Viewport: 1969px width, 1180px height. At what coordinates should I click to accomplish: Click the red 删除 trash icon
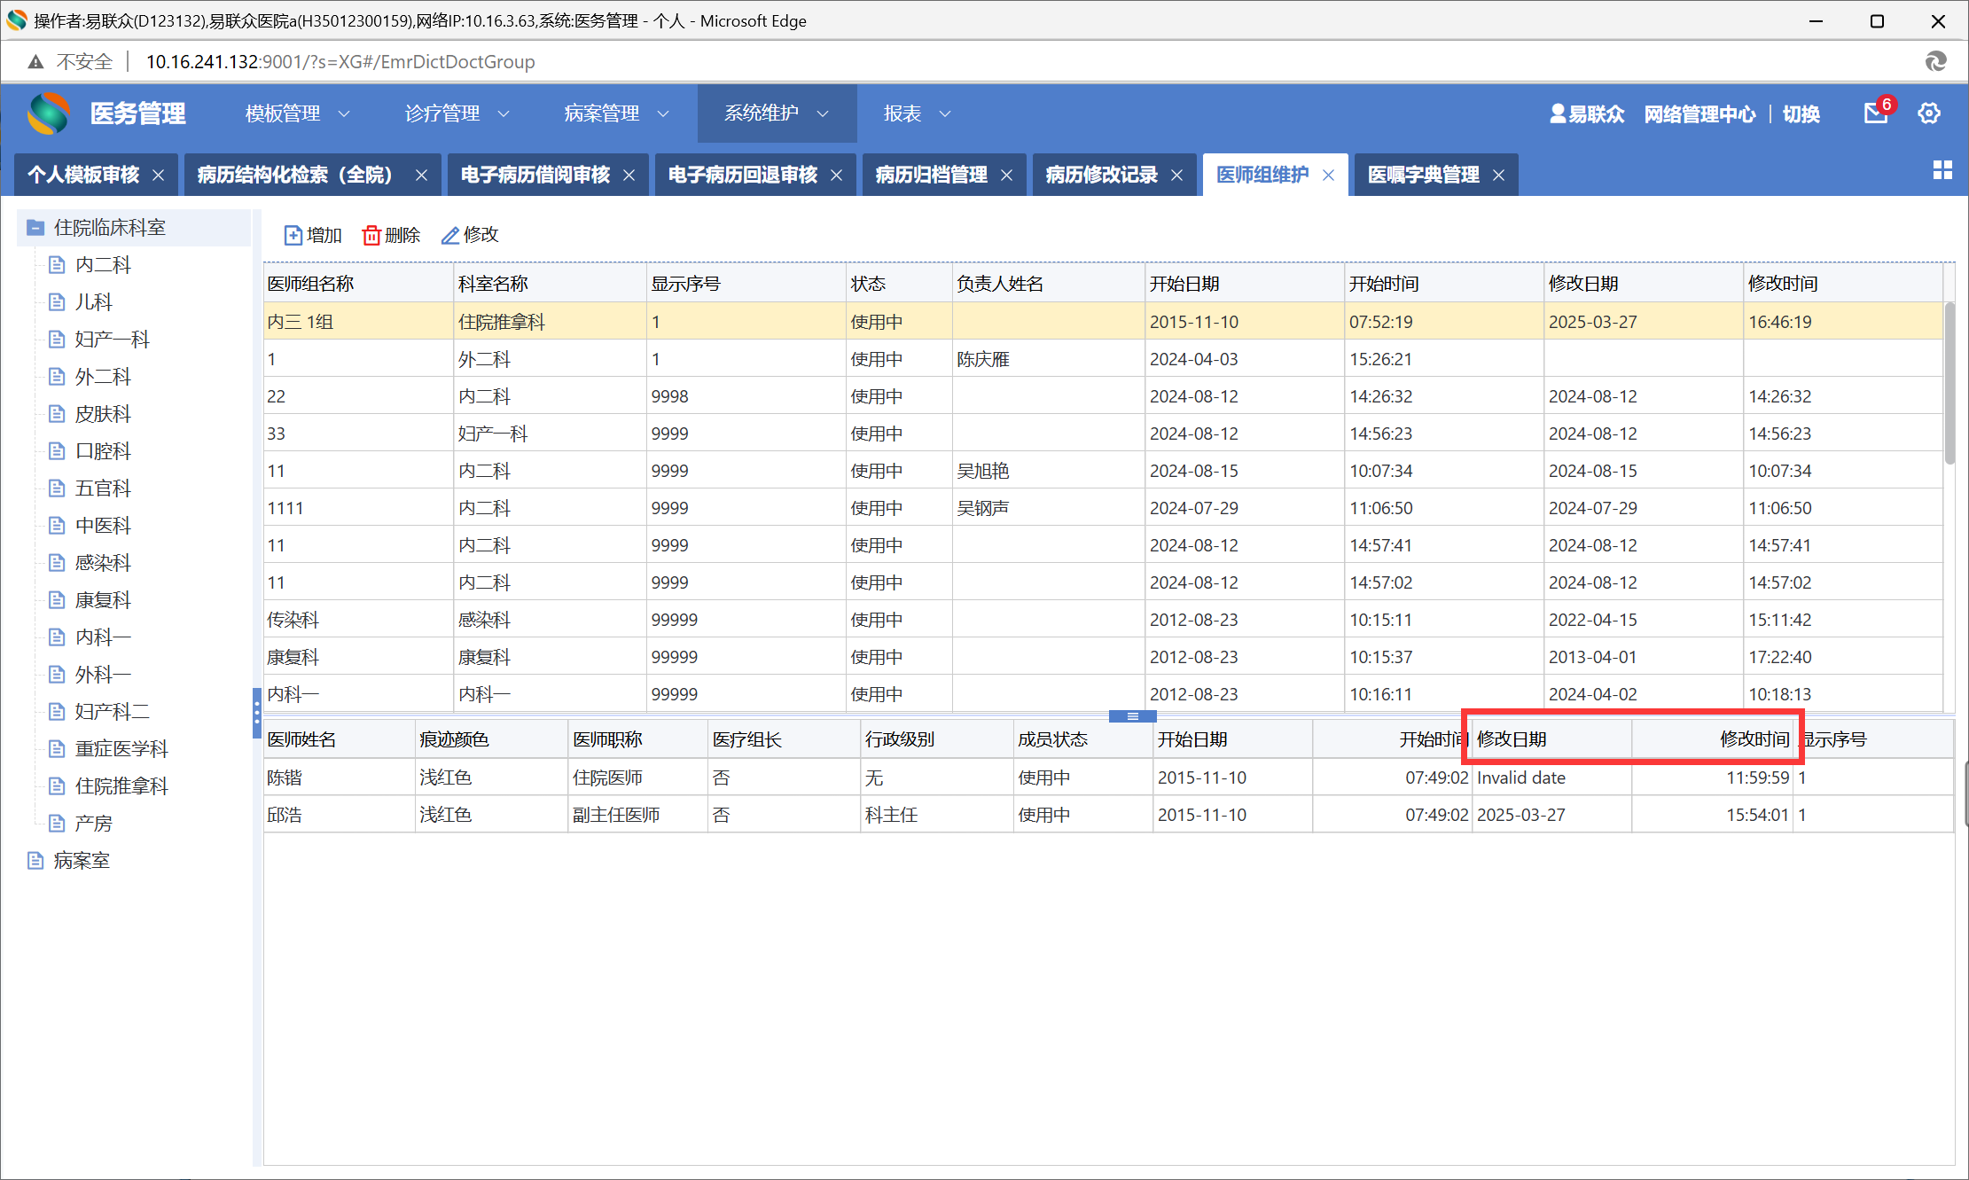tap(371, 235)
